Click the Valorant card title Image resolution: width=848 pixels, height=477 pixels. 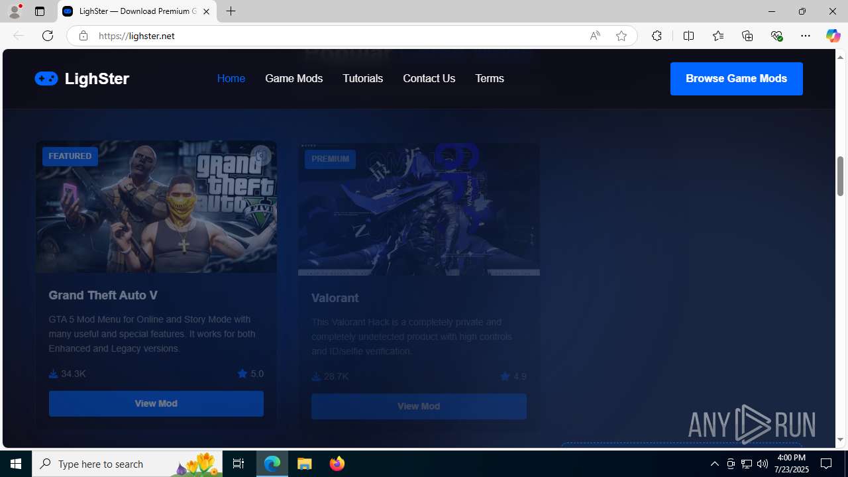click(x=335, y=298)
